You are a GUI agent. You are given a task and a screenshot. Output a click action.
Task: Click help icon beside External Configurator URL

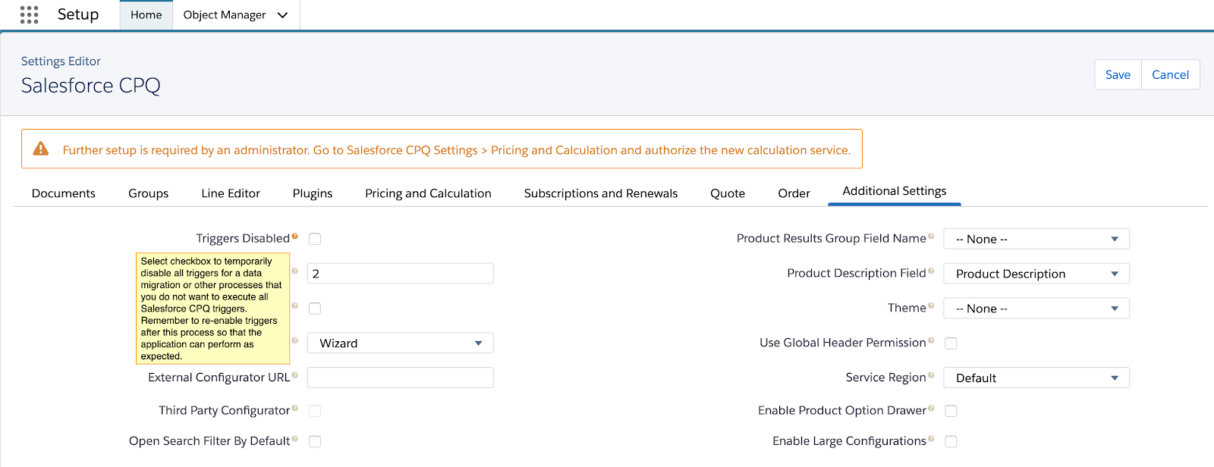[294, 375]
